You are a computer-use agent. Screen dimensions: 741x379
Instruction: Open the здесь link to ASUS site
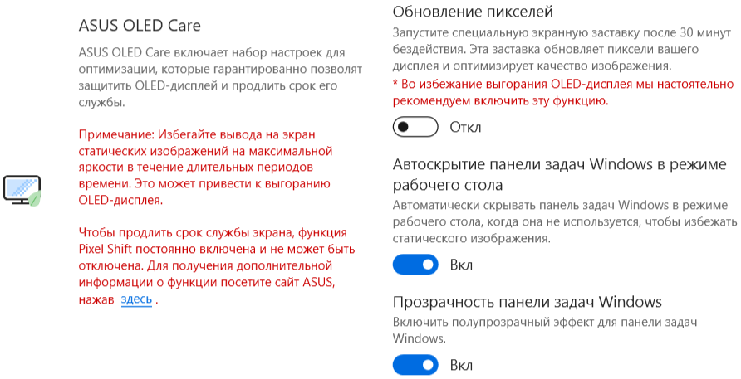136,300
